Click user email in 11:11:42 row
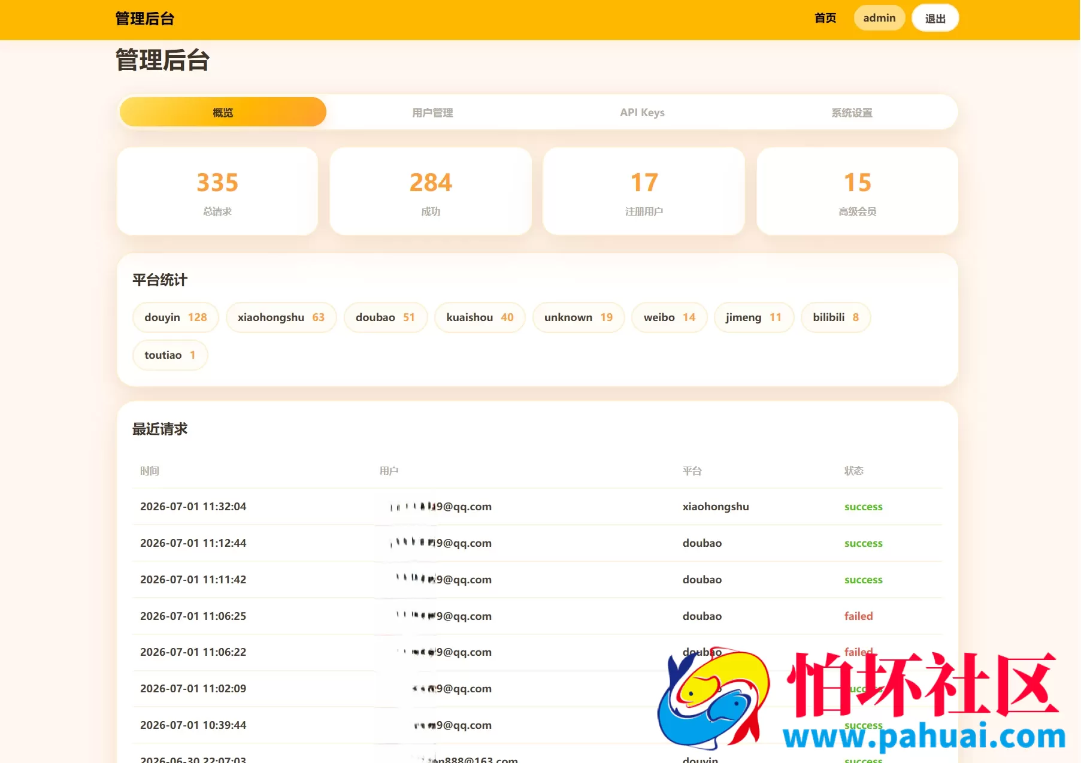Viewport: 1081px width, 763px height. click(443, 580)
